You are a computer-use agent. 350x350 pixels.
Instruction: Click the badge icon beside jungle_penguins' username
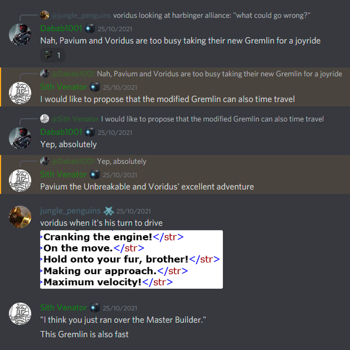coord(108,211)
